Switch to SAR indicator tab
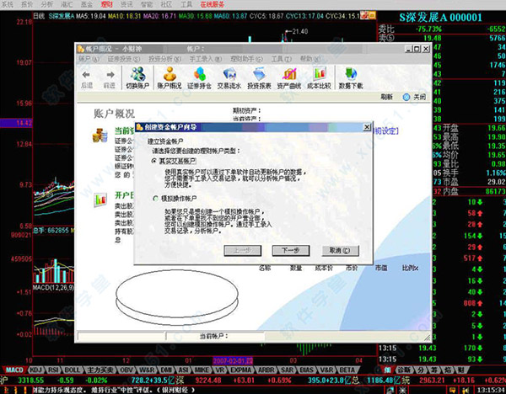This screenshot has height=394, width=506. point(288,370)
